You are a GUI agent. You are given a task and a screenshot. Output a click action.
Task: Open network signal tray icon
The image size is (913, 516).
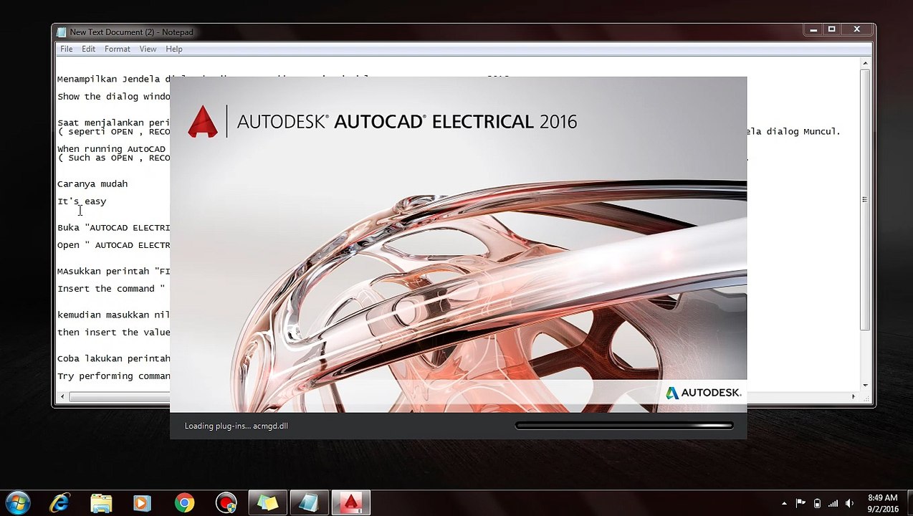[833, 503]
